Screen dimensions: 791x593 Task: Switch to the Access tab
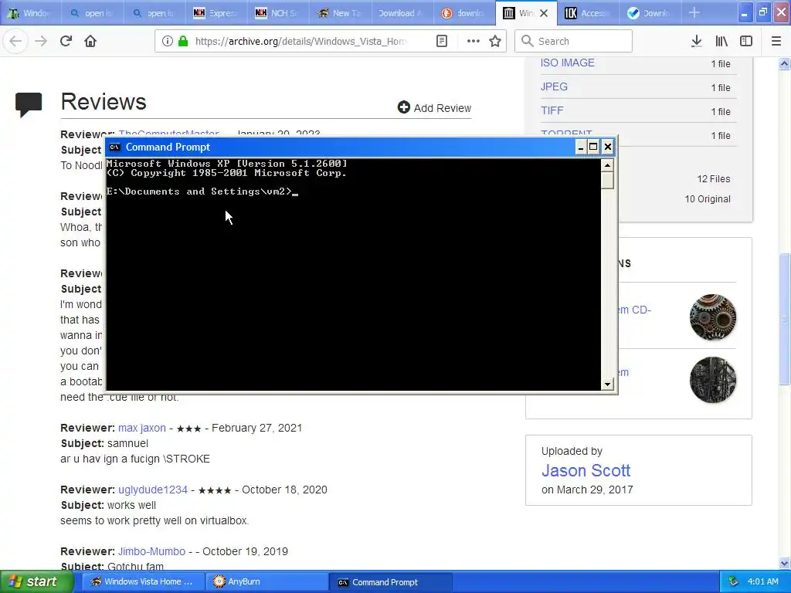click(x=587, y=13)
